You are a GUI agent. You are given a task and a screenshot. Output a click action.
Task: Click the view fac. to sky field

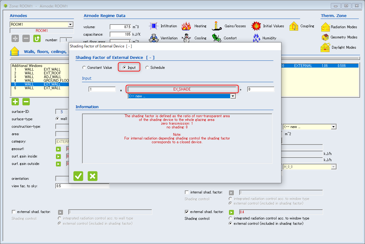(82, 186)
